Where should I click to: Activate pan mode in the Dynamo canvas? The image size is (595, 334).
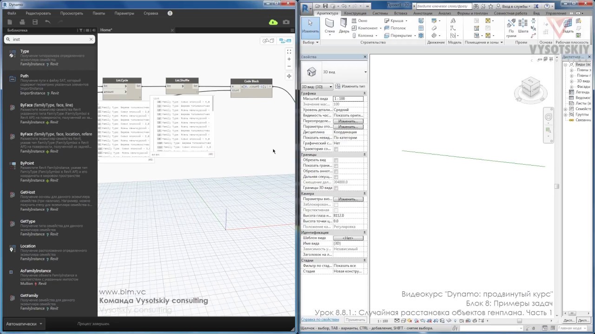click(289, 76)
